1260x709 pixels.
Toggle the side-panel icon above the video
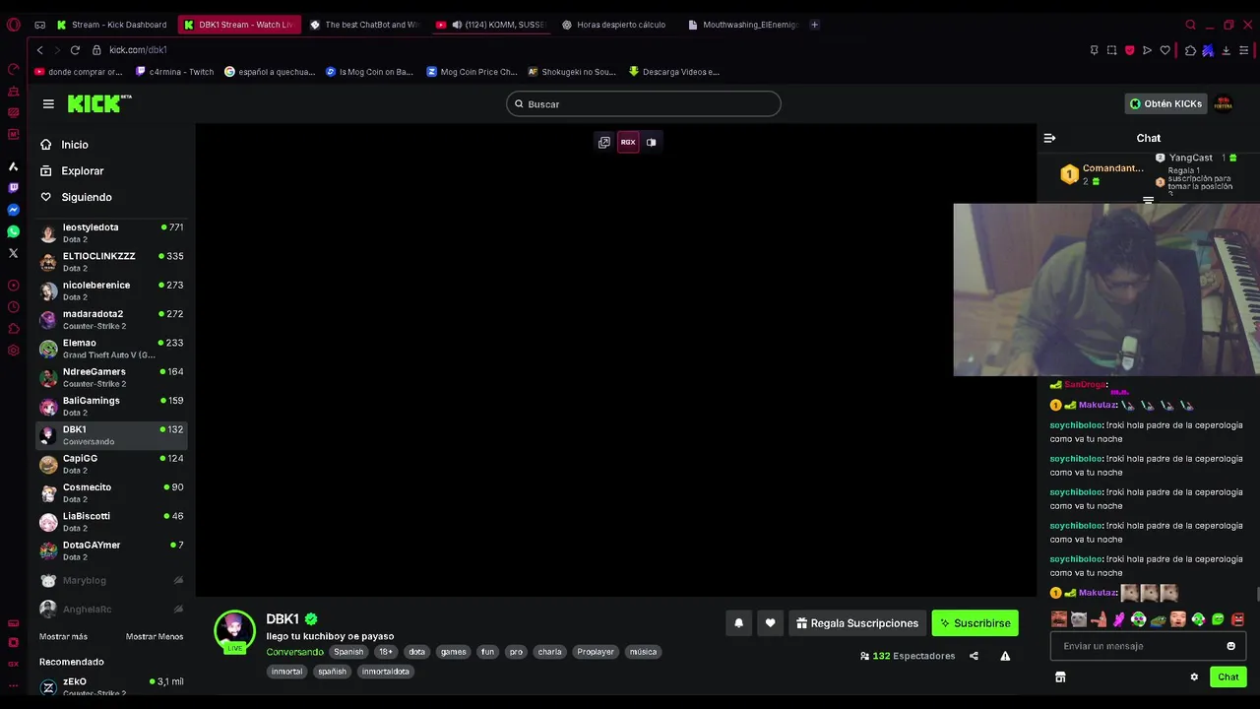pyautogui.click(x=651, y=142)
